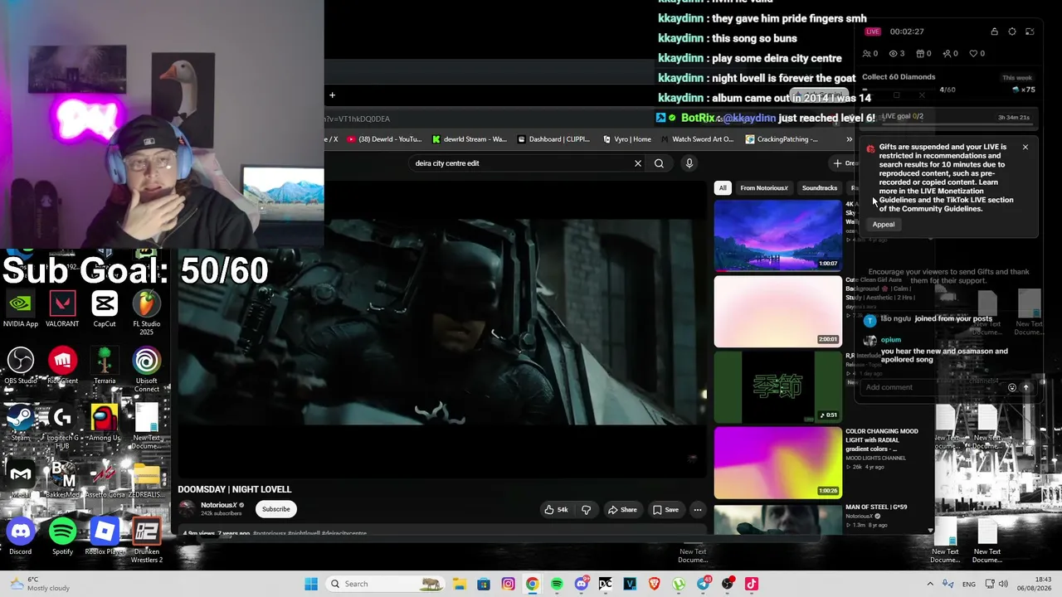This screenshot has height=597, width=1062.
Task: Open the Ubisoft Connect desktop icon
Action: [x=147, y=369]
